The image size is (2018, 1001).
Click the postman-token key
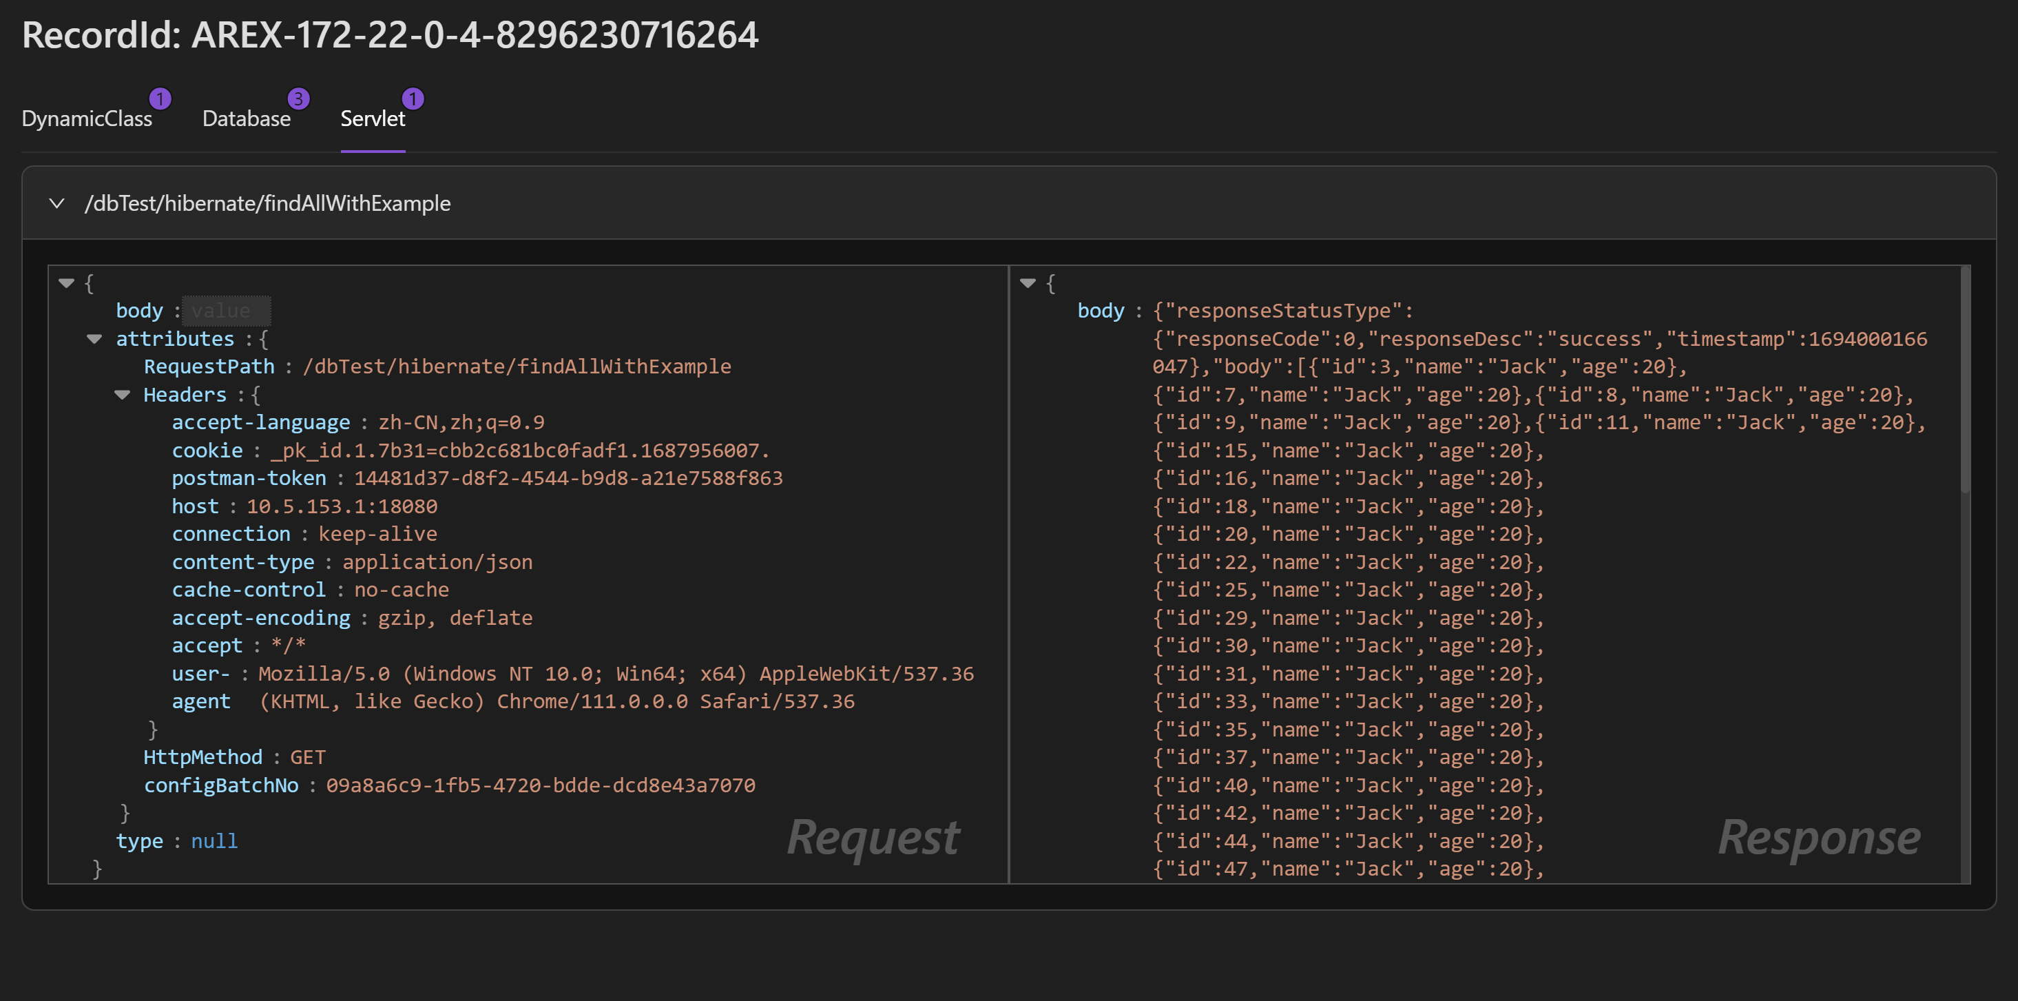click(249, 478)
